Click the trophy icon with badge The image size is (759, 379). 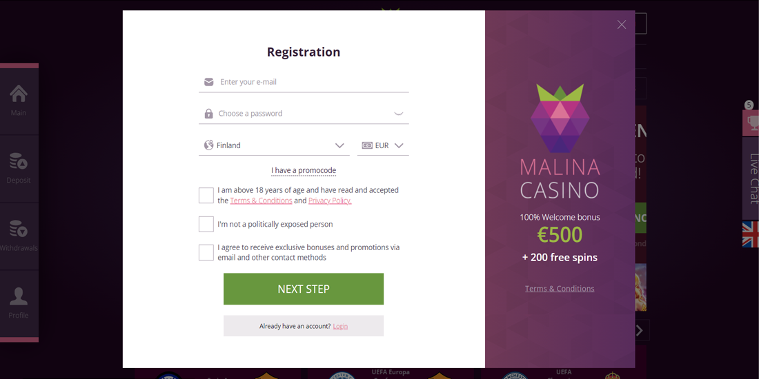[752, 122]
